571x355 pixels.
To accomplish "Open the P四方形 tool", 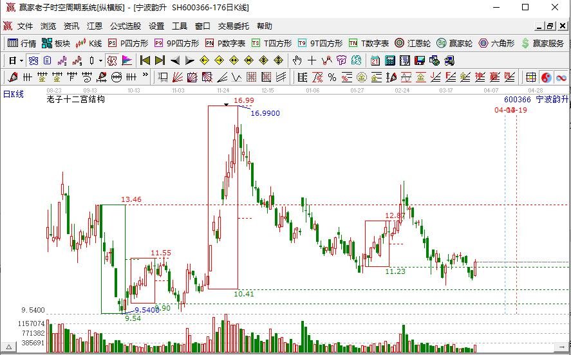I will point(128,43).
